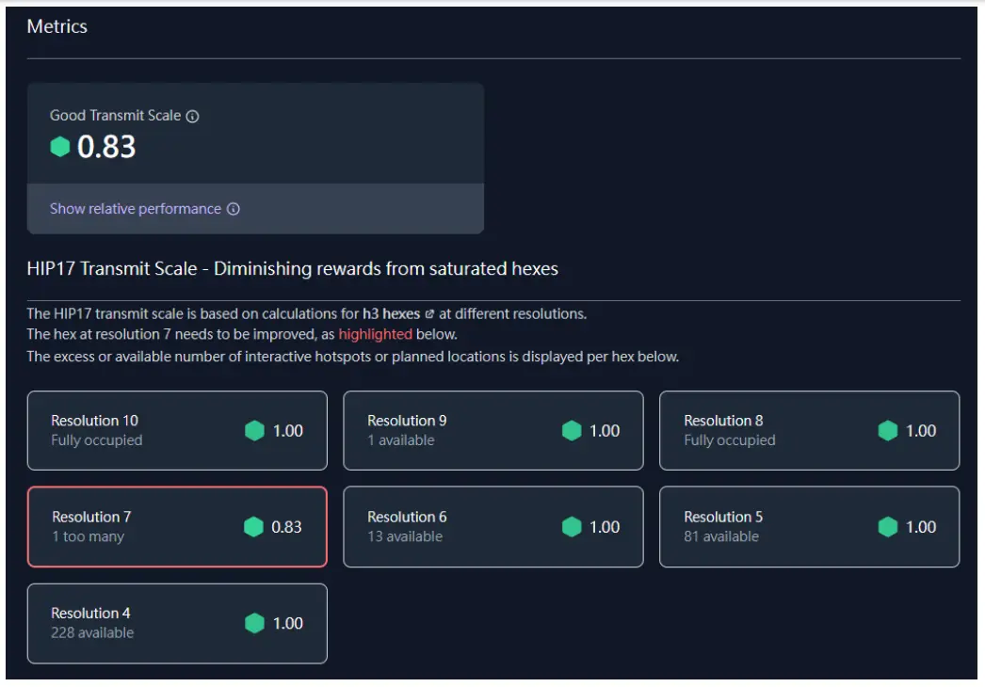Select the Resolution 10 Fully occupied card
Image resolution: width=985 pixels, height=687 pixels.
click(177, 430)
